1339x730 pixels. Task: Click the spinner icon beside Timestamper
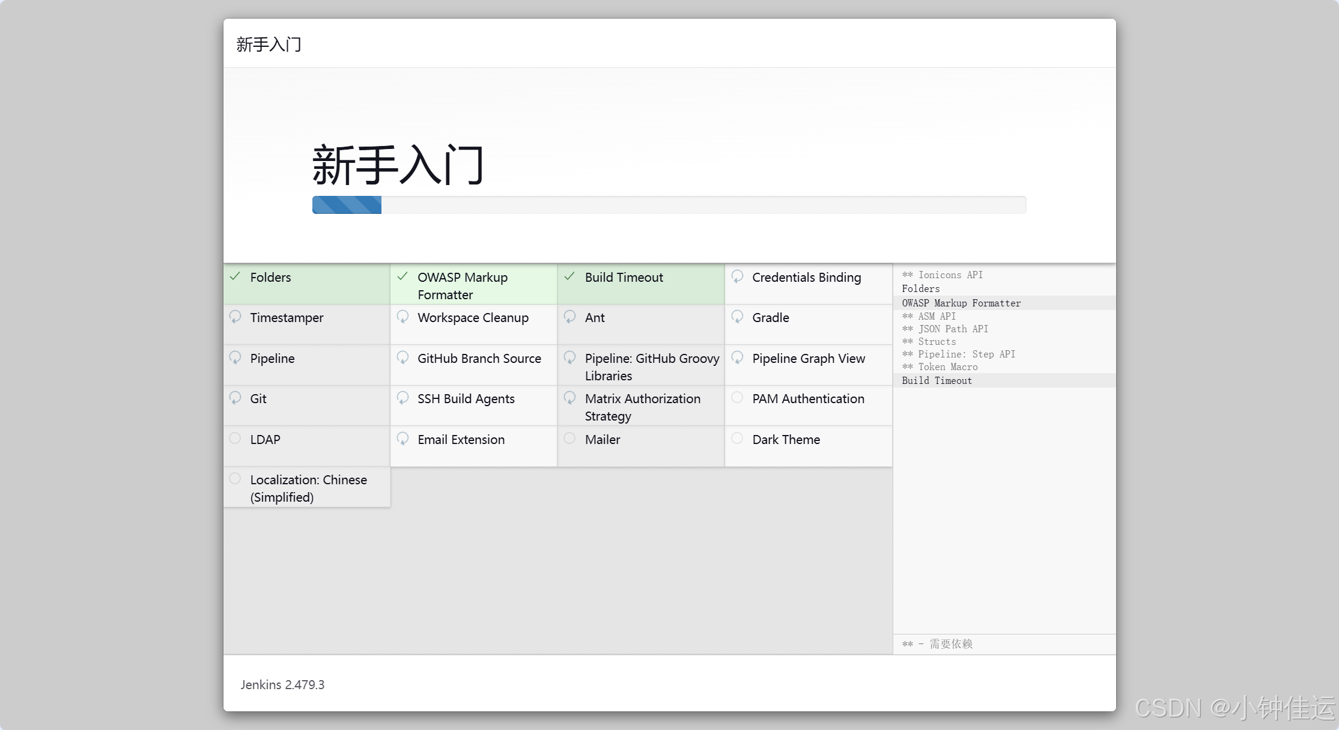[235, 317]
